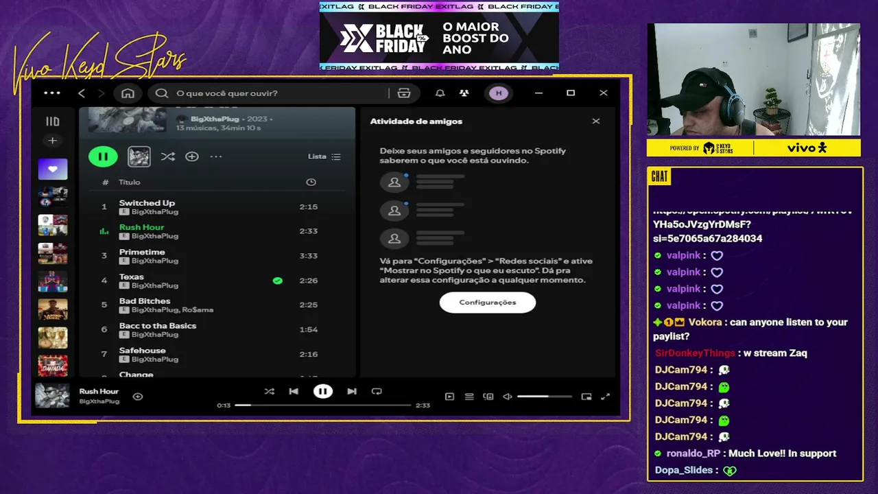
Task: Open the play queue
Action: pyautogui.click(x=469, y=397)
